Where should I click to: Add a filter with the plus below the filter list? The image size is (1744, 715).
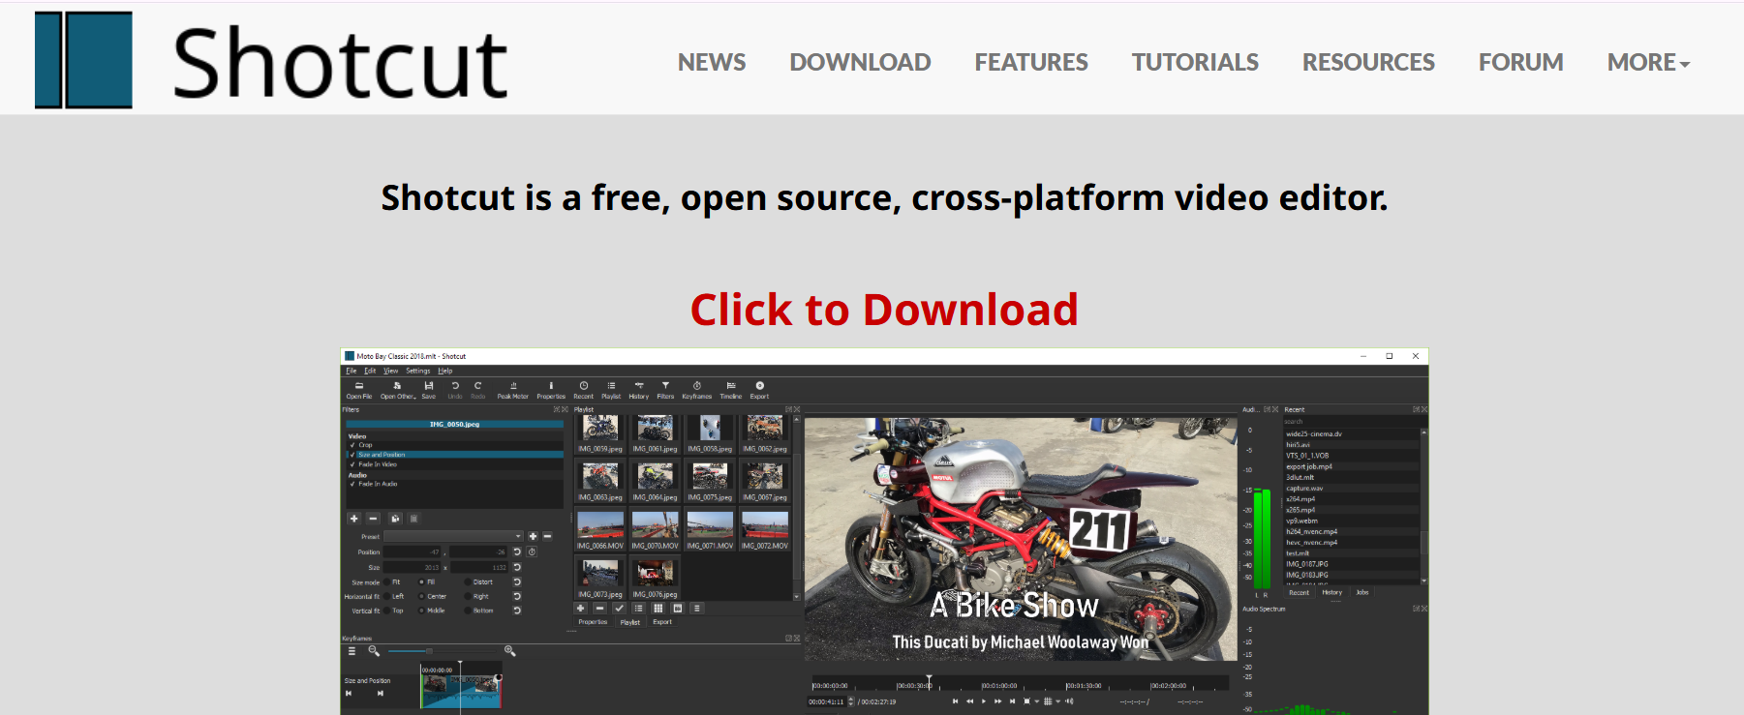pos(354,519)
